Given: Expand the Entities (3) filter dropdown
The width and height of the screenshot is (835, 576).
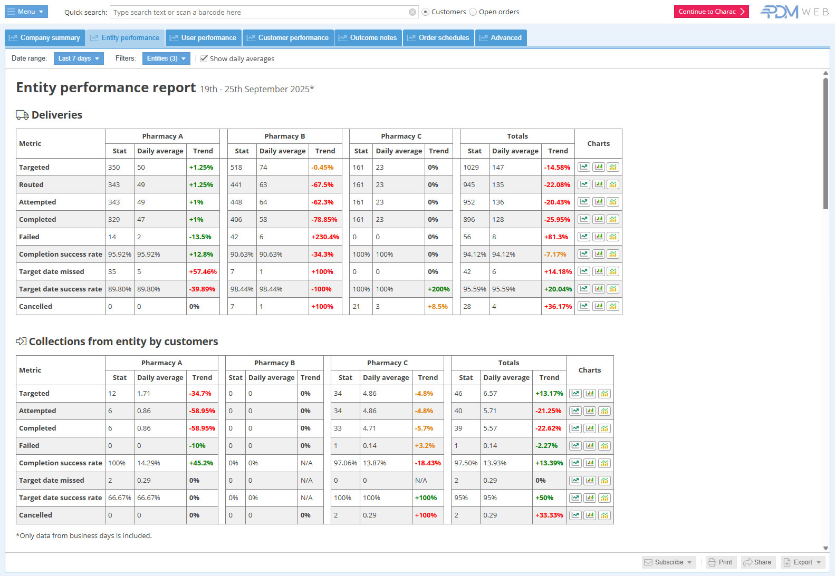Looking at the screenshot, I should pyautogui.click(x=166, y=58).
